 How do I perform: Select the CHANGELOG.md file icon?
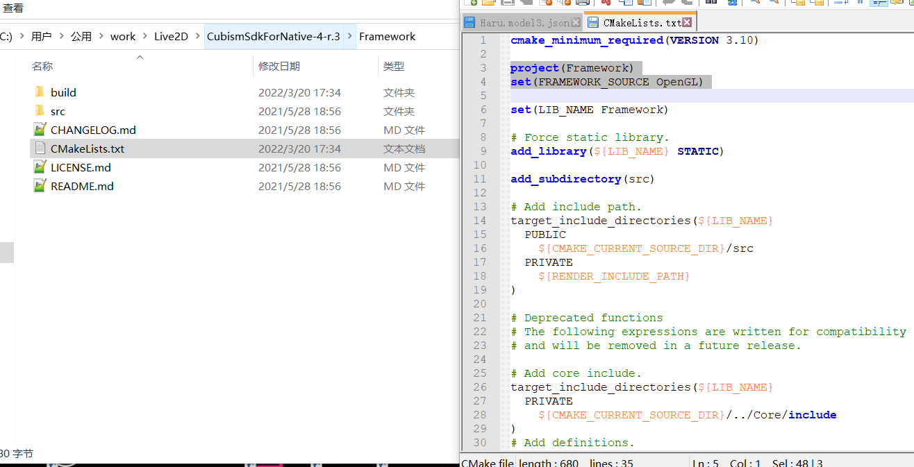point(40,130)
